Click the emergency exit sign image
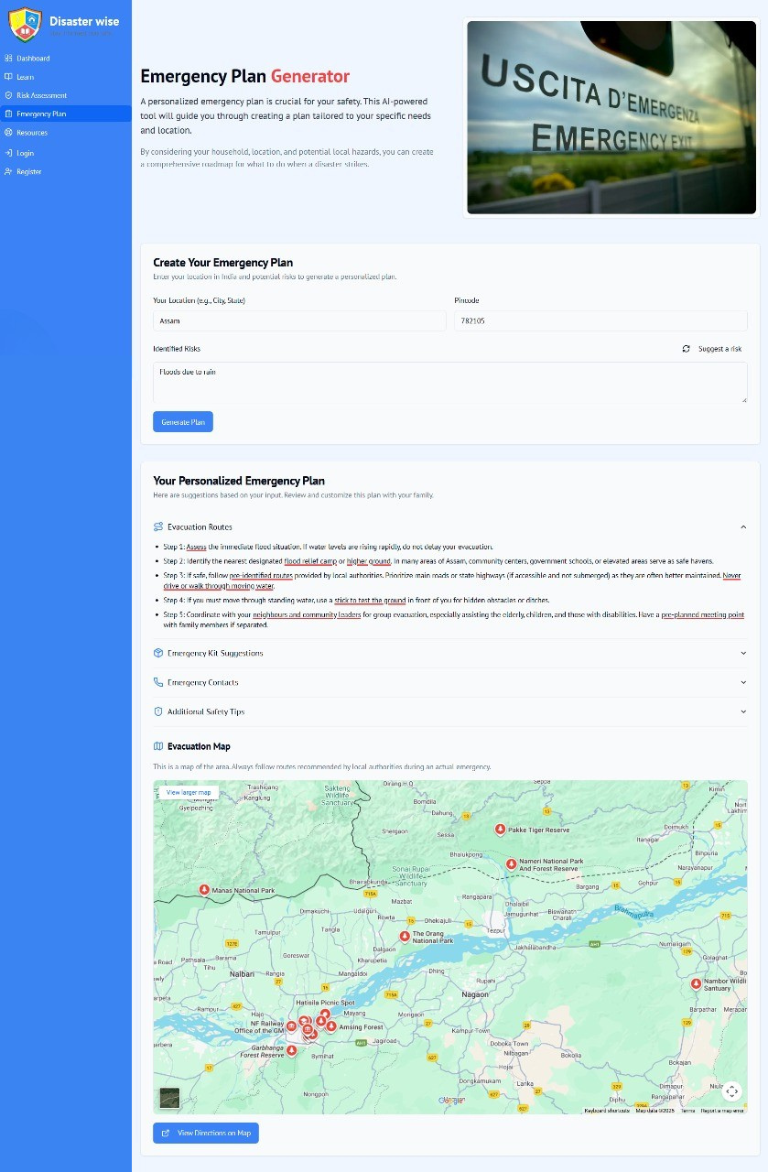768x1172 pixels. [x=611, y=117]
